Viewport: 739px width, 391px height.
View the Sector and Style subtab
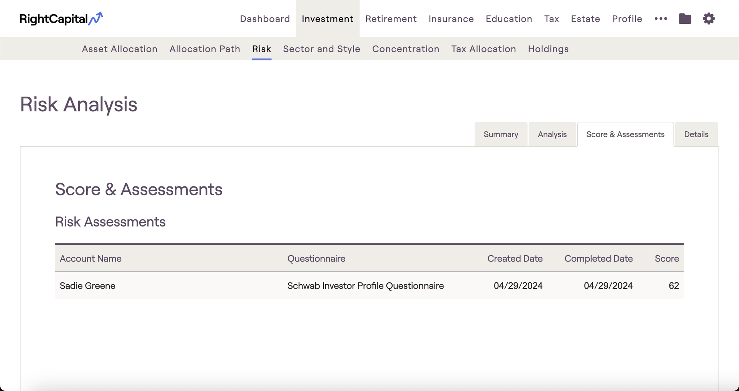[x=321, y=49]
